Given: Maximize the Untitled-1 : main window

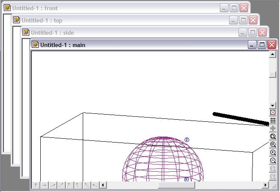Looking at the screenshot, I should point(262,44).
